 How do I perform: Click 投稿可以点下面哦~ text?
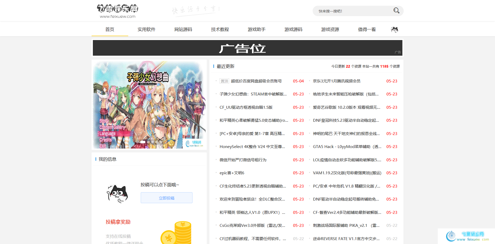160,185
